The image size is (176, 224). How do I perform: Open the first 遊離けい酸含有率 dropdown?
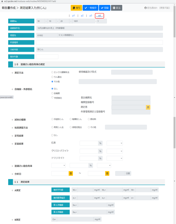tap(58, 165)
